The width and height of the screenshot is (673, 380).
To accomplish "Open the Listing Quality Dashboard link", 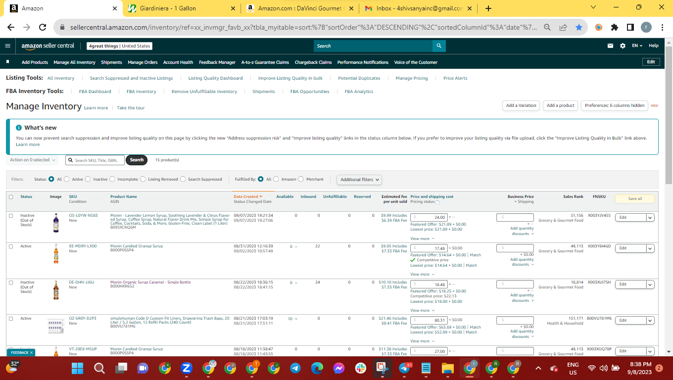I will click(215, 78).
